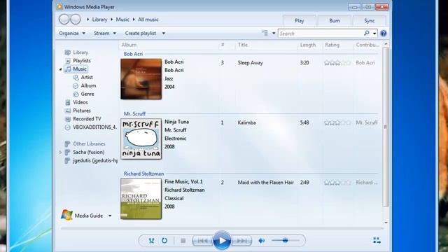Click Other Libraries heading
Image resolution: width=448 pixels, height=252 pixels.
click(x=89, y=143)
